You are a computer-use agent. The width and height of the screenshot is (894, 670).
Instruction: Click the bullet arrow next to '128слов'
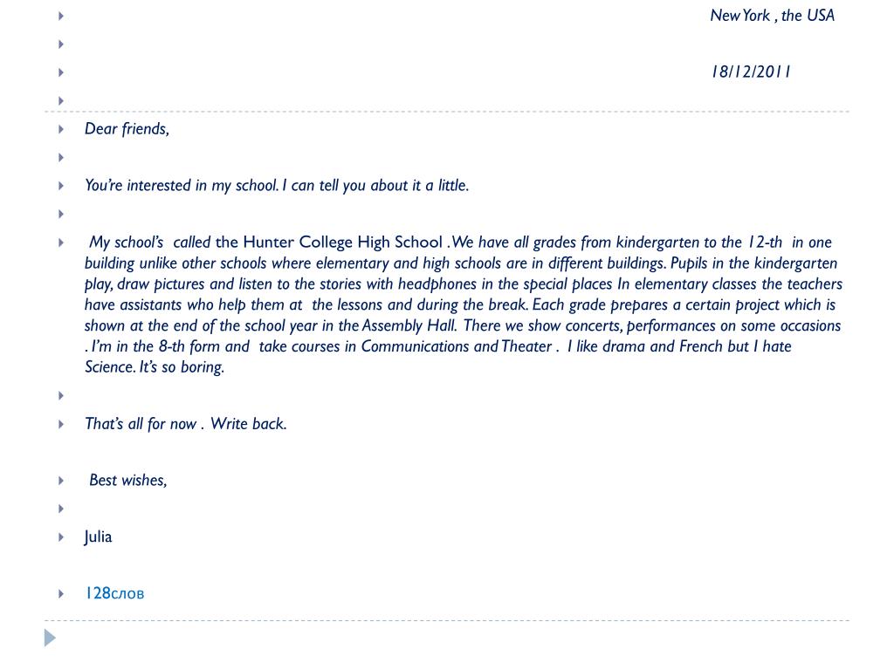click(x=61, y=593)
